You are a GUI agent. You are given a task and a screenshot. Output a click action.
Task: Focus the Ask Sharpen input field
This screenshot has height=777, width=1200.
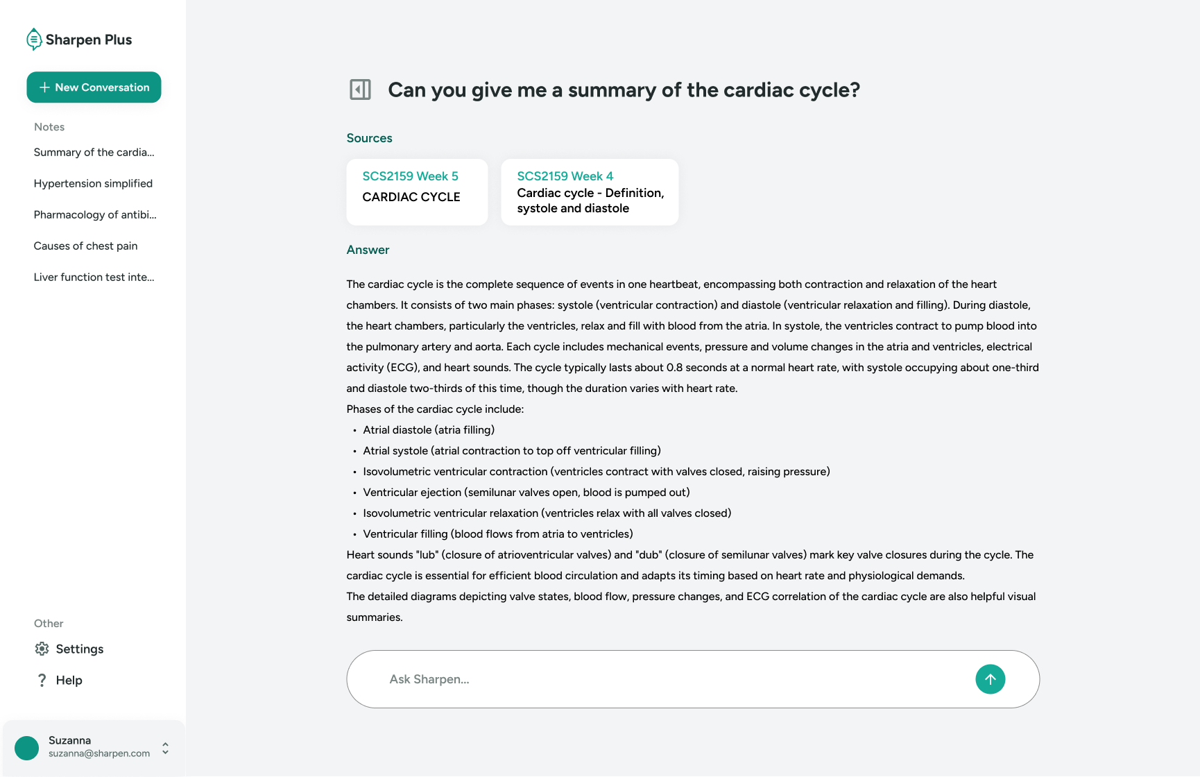666,679
